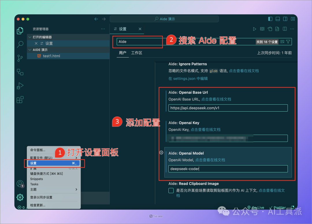This screenshot has width=312, height=224.
Task: Click 上次同步时间: 1 年前 text
Action: pos(274,53)
